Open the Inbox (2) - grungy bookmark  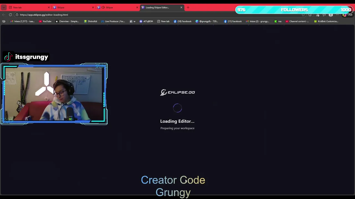[x=257, y=21]
